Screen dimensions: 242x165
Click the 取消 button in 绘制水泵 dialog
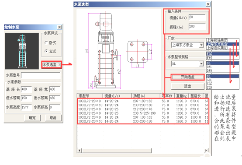(x=53, y=118)
